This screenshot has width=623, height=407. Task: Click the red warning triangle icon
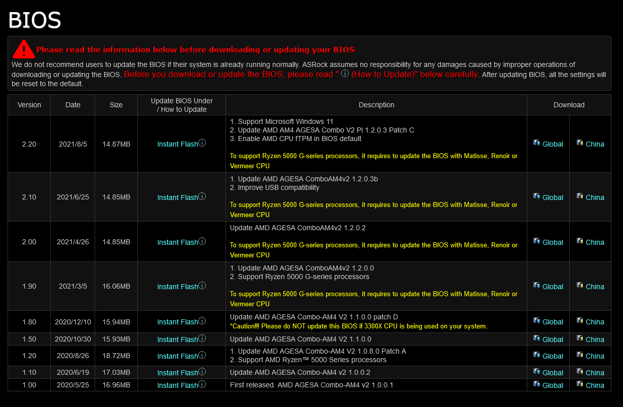(x=24, y=49)
